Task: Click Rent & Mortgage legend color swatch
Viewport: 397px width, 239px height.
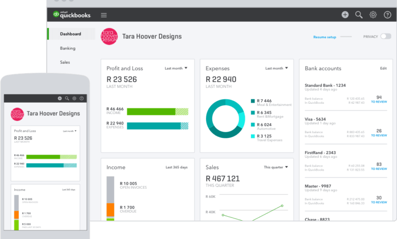Action: (x=252, y=113)
